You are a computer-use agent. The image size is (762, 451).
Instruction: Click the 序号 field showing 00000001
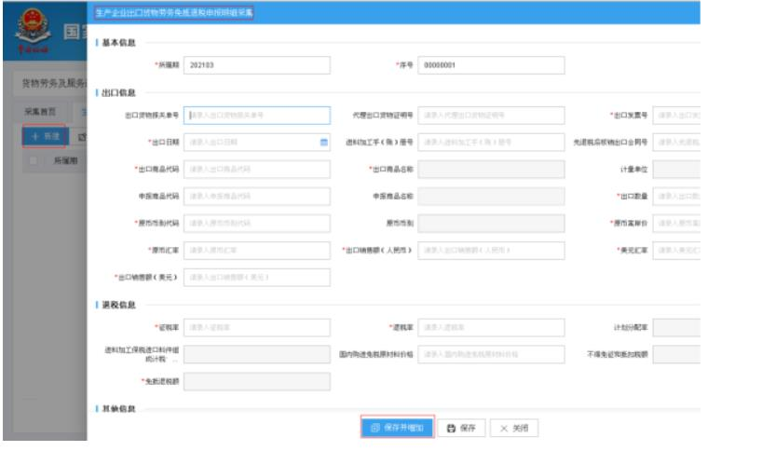point(491,65)
